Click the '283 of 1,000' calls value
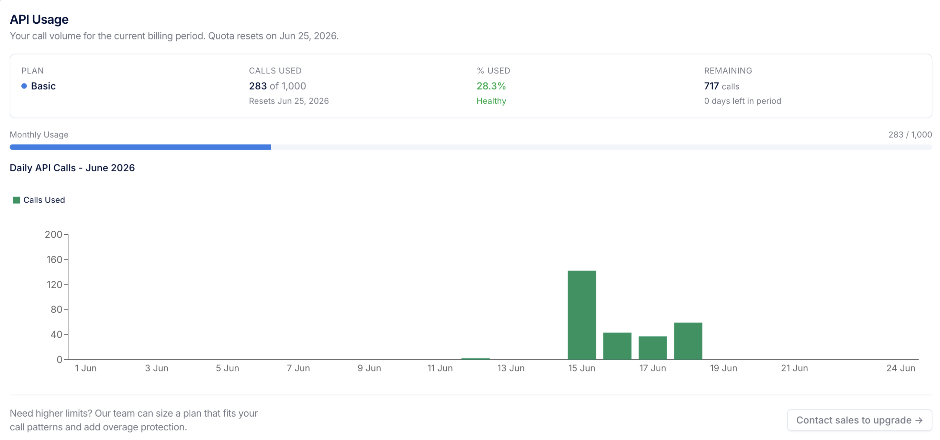This screenshot has width=940, height=440. click(277, 86)
